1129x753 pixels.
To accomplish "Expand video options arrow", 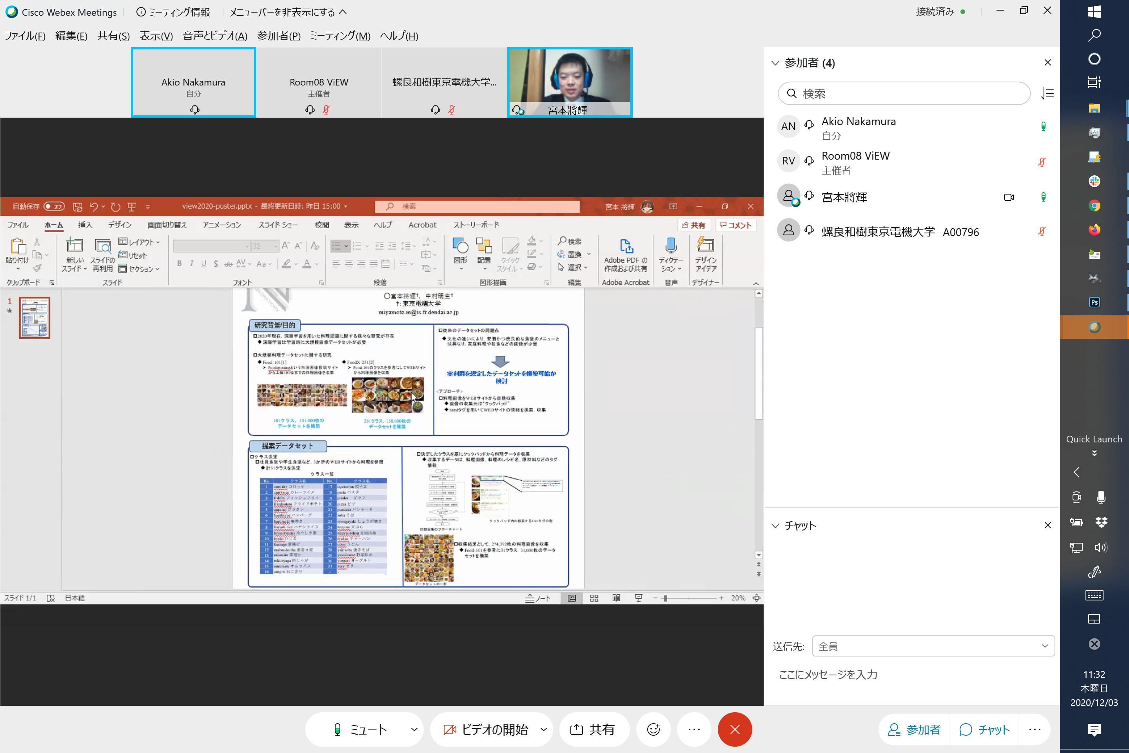I will coord(543,729).
